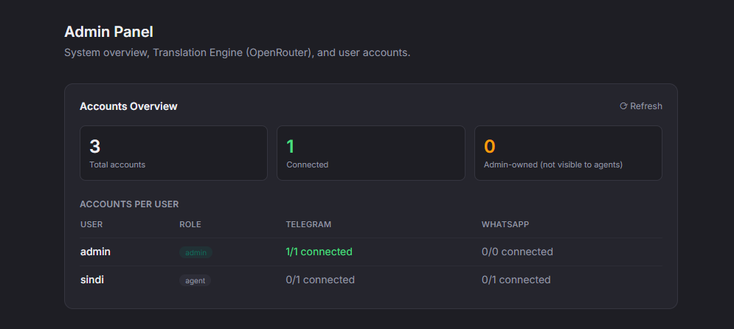
Task: Click the sindi user name
Action: tap(92, 280)
